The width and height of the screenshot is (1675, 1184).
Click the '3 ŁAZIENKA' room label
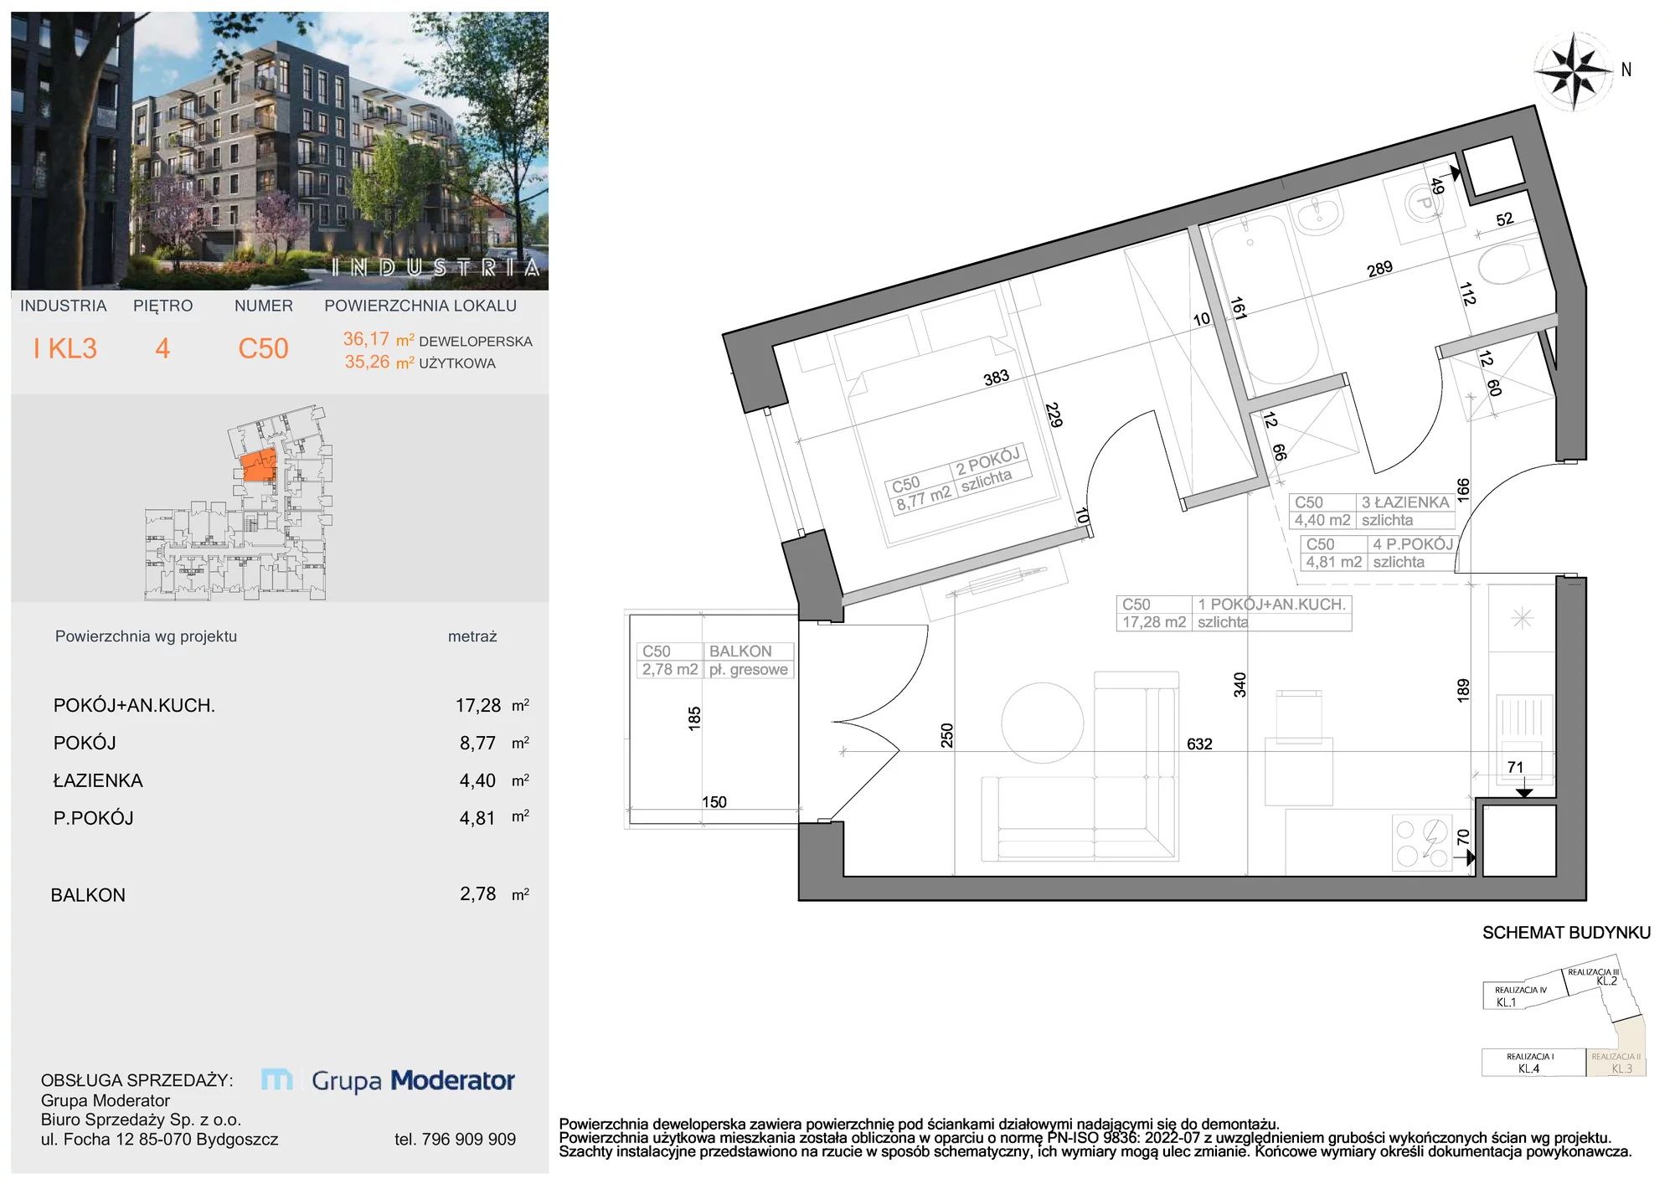tap(1404, 502)
